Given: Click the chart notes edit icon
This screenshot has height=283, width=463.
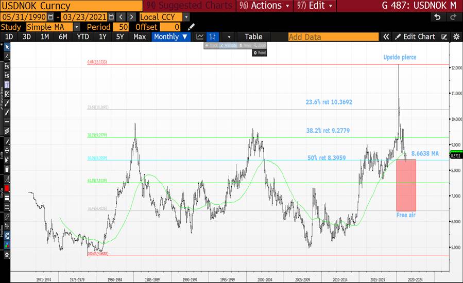Looking at the screenshot, I should [444, 37].
